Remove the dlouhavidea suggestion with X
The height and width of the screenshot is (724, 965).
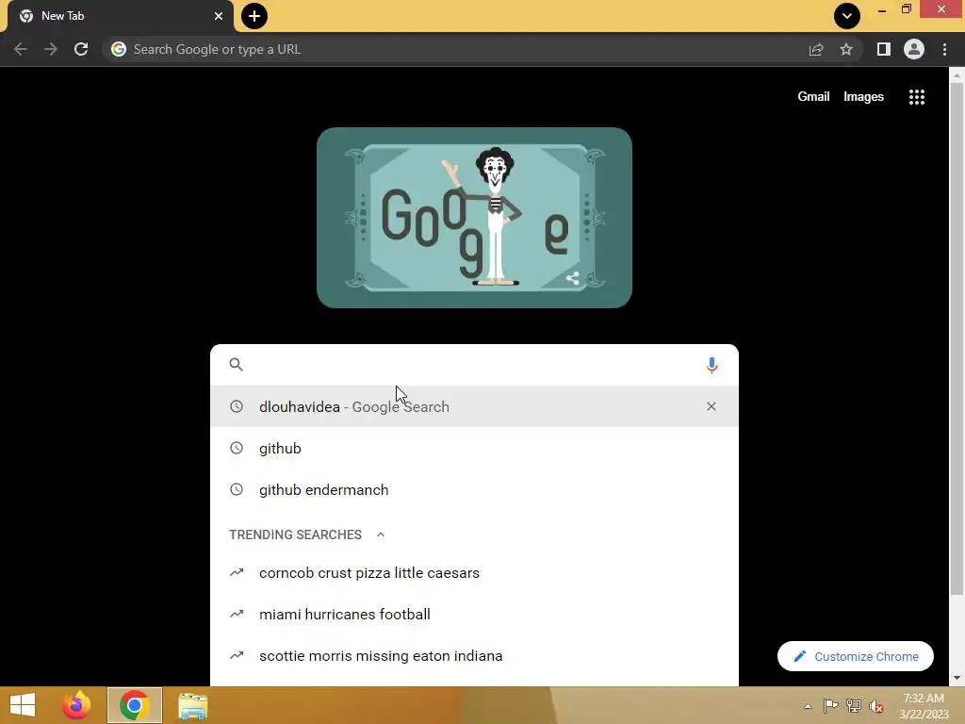[x=711, y=406]
